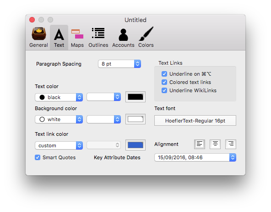Viewport: 271px width, 212px height.
Task: Open the black text color dropdown
Action: pyautogui.click(x=59, y=97)
